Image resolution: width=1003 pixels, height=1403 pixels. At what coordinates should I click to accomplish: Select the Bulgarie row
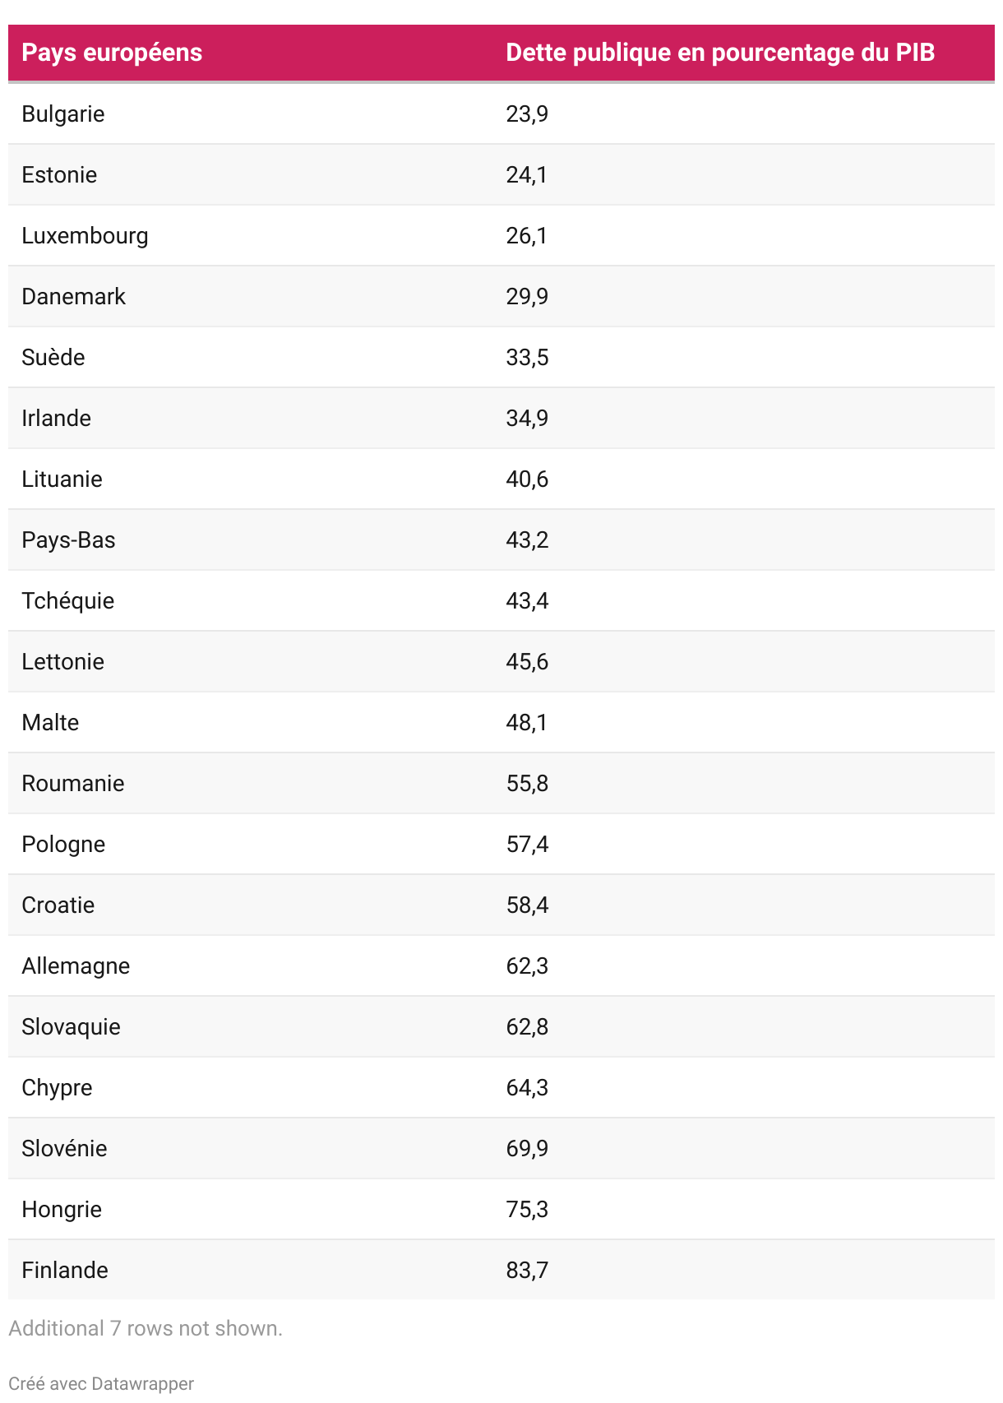coord(501,113)
